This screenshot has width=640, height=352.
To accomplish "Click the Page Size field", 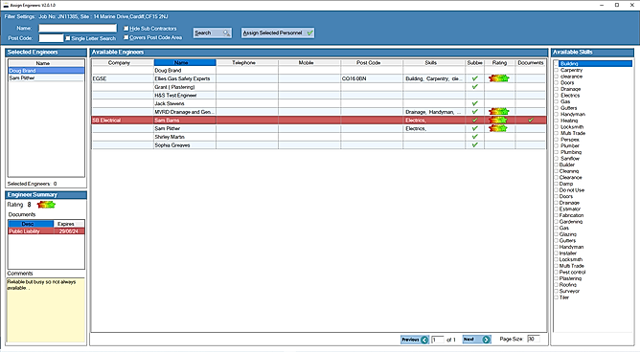I will (x=534, y=339).
